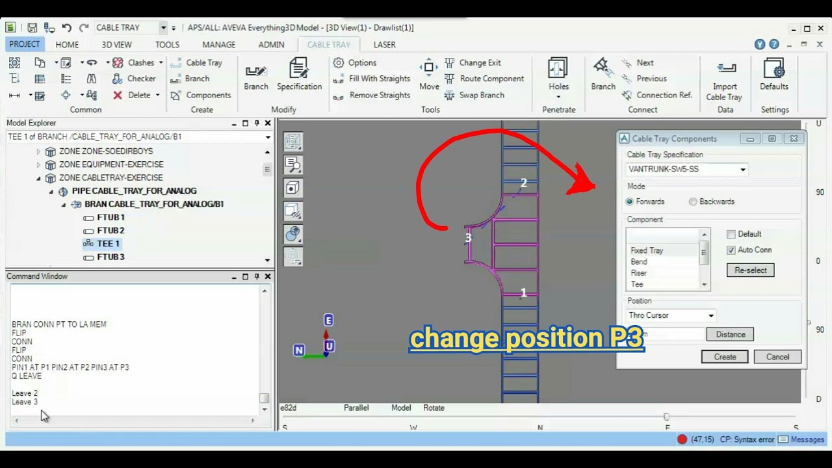Switch to MANAGE ribbon tab
The width and height of the screenshot is (832, 468).
218,44
